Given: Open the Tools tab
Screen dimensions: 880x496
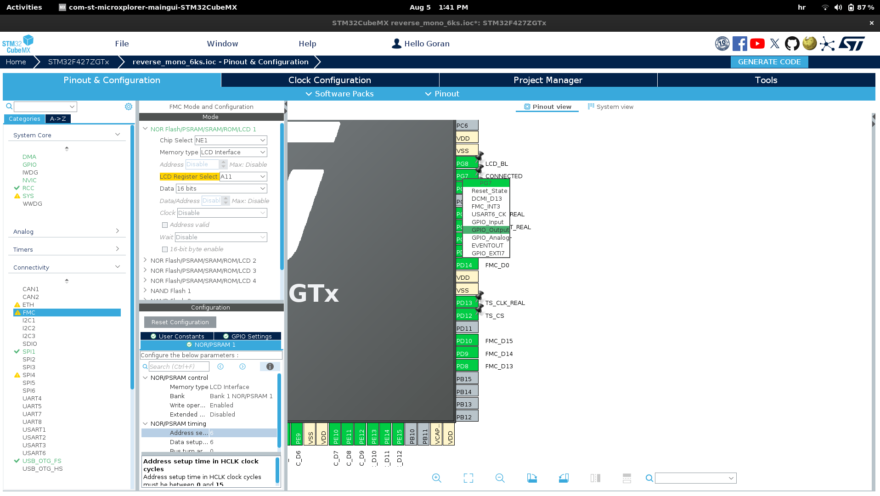Looking at the screenshot, I should click(766, 80).
